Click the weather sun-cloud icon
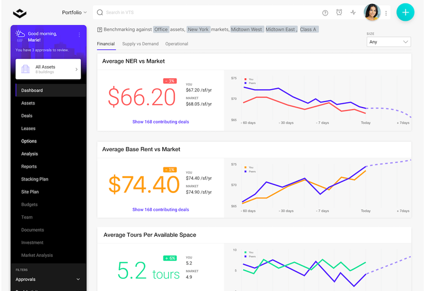The width and height of the screenshot is (426, 291). (x=20, y=33)
